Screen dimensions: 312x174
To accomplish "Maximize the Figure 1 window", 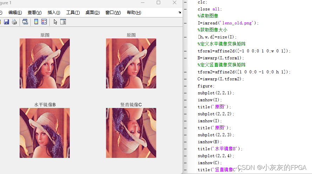I will 158,2.
